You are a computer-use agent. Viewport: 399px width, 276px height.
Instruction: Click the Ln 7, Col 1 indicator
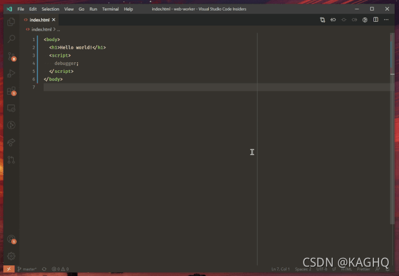coord(281,269)
